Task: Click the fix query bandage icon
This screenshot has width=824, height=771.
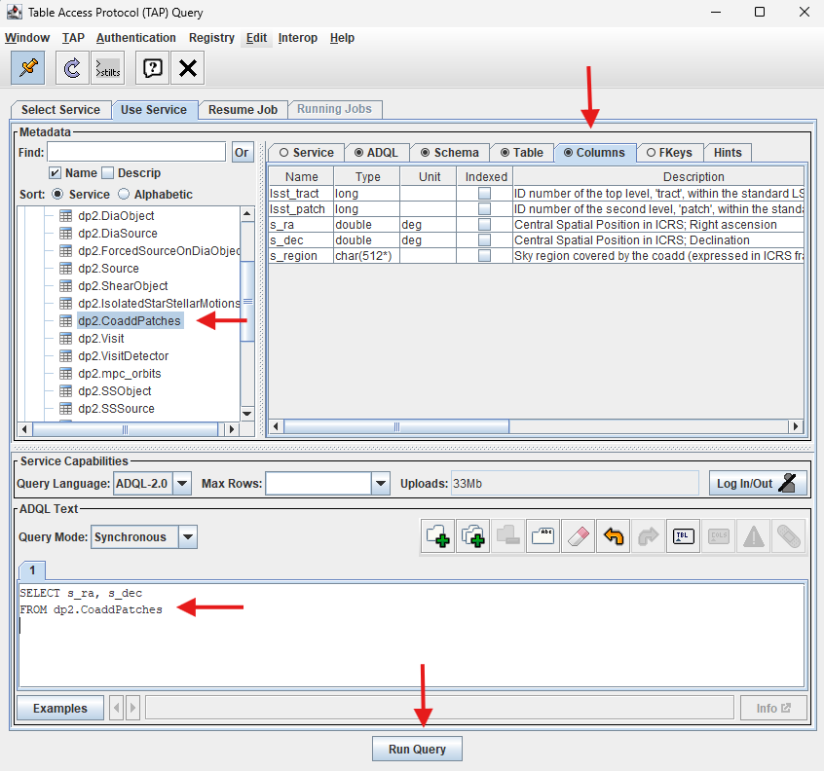Action: coord(788,536)
